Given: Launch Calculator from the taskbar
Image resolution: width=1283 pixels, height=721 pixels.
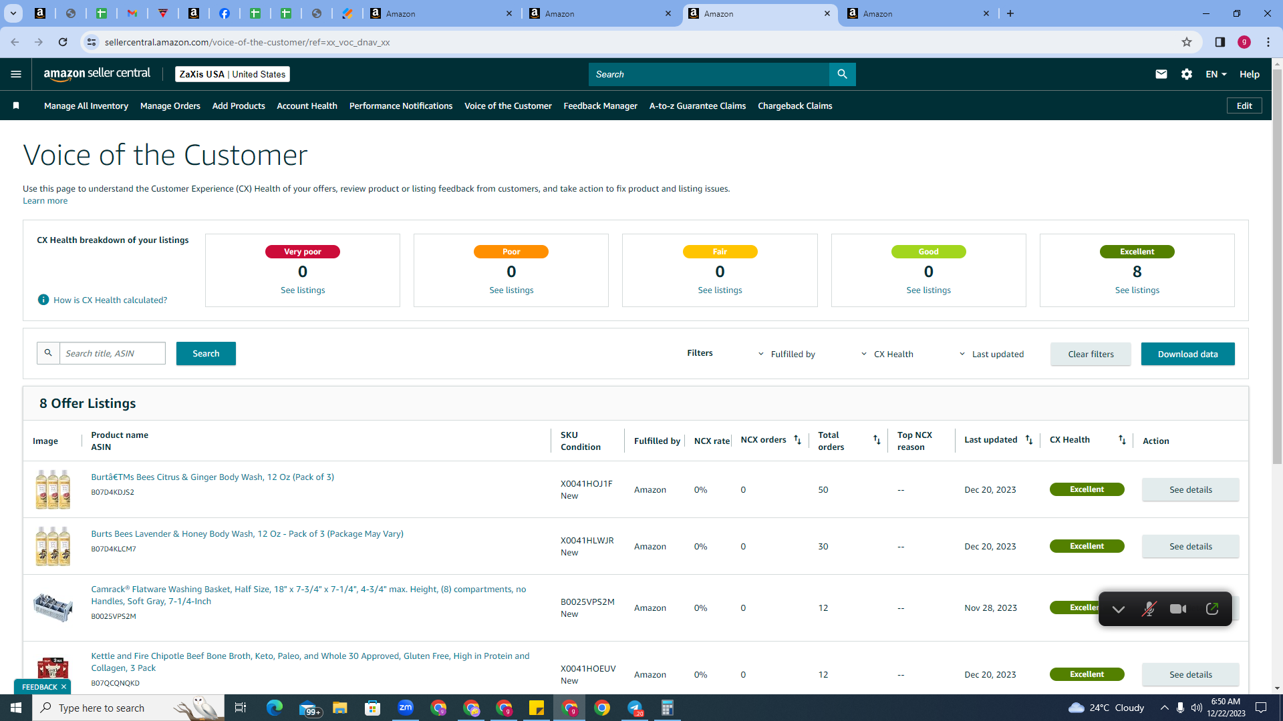Looking at the screenshot, I should pos(667,708).
